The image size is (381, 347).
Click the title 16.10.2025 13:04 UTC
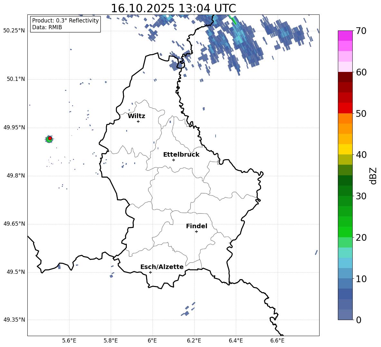(x=173, y=8)
